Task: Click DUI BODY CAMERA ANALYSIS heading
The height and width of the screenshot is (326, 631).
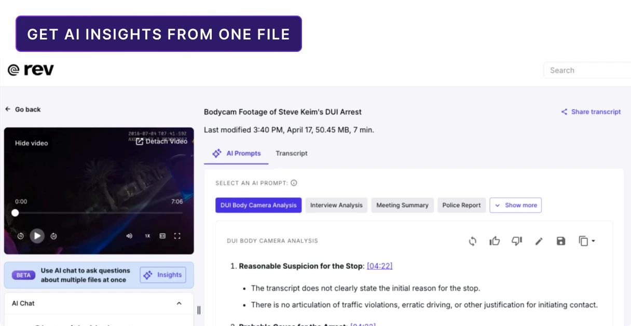Action: pyautogui.click(x=272, y=241)
